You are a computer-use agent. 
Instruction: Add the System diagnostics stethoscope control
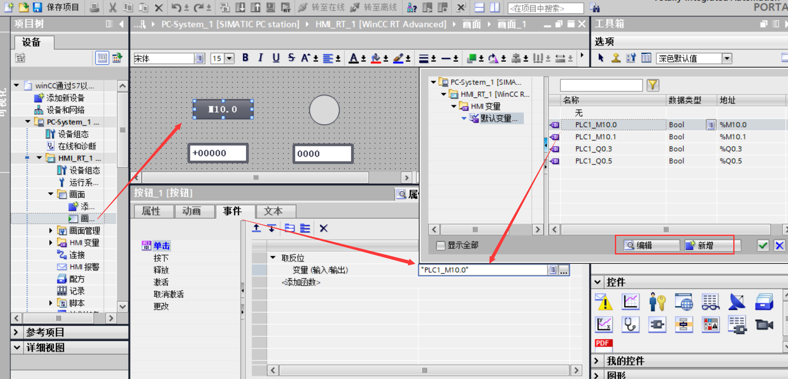631,325
